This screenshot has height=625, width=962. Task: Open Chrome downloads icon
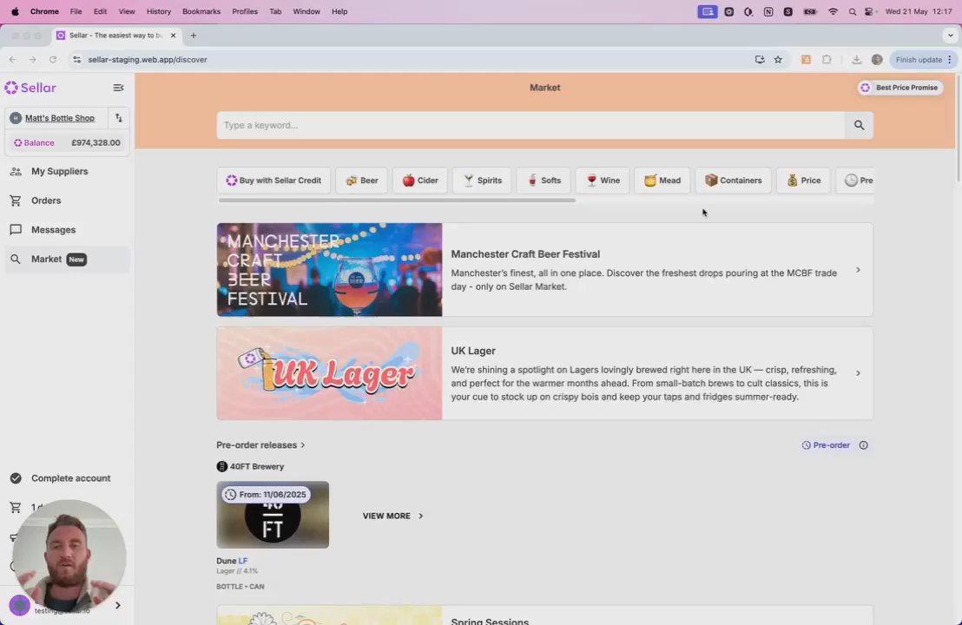pyautogui.click(x=856, y=60)
